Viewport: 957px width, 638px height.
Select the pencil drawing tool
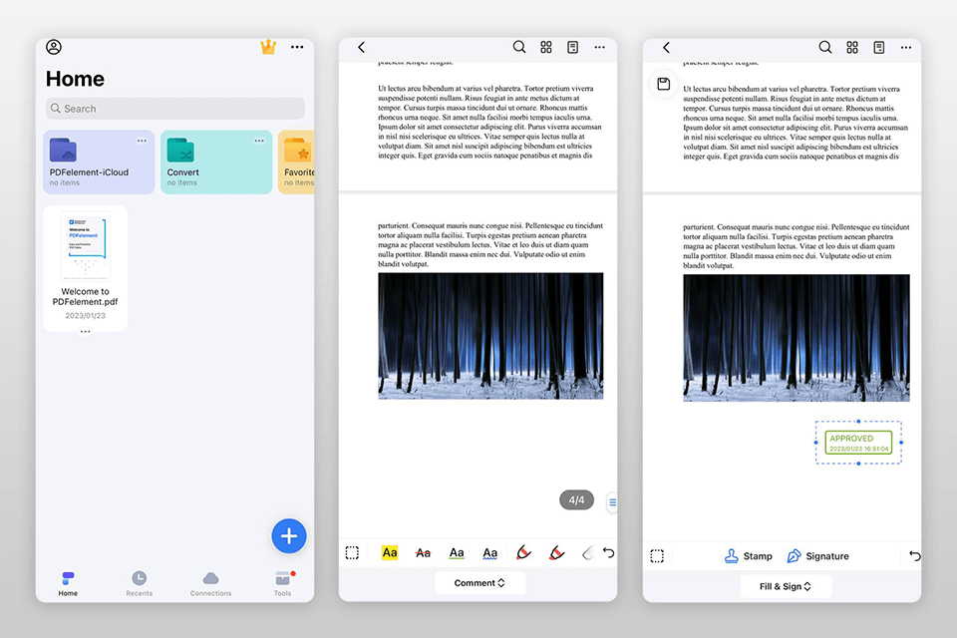click(x=523, y=553)
